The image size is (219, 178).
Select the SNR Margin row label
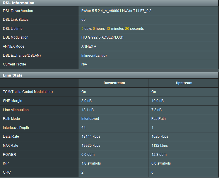tap(12, 101)
